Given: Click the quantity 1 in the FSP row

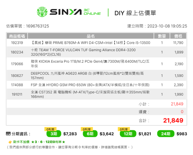Looking at the screenshot, I should pyautogui.click(x=162, y=85).
